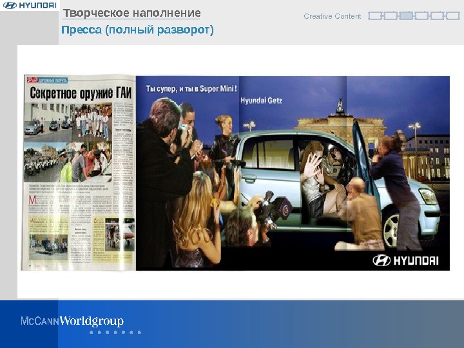Click the McCann Worldgroup logo
This screenshot has height=348, width=464.
pyautogui.click(x=72, y=321)
